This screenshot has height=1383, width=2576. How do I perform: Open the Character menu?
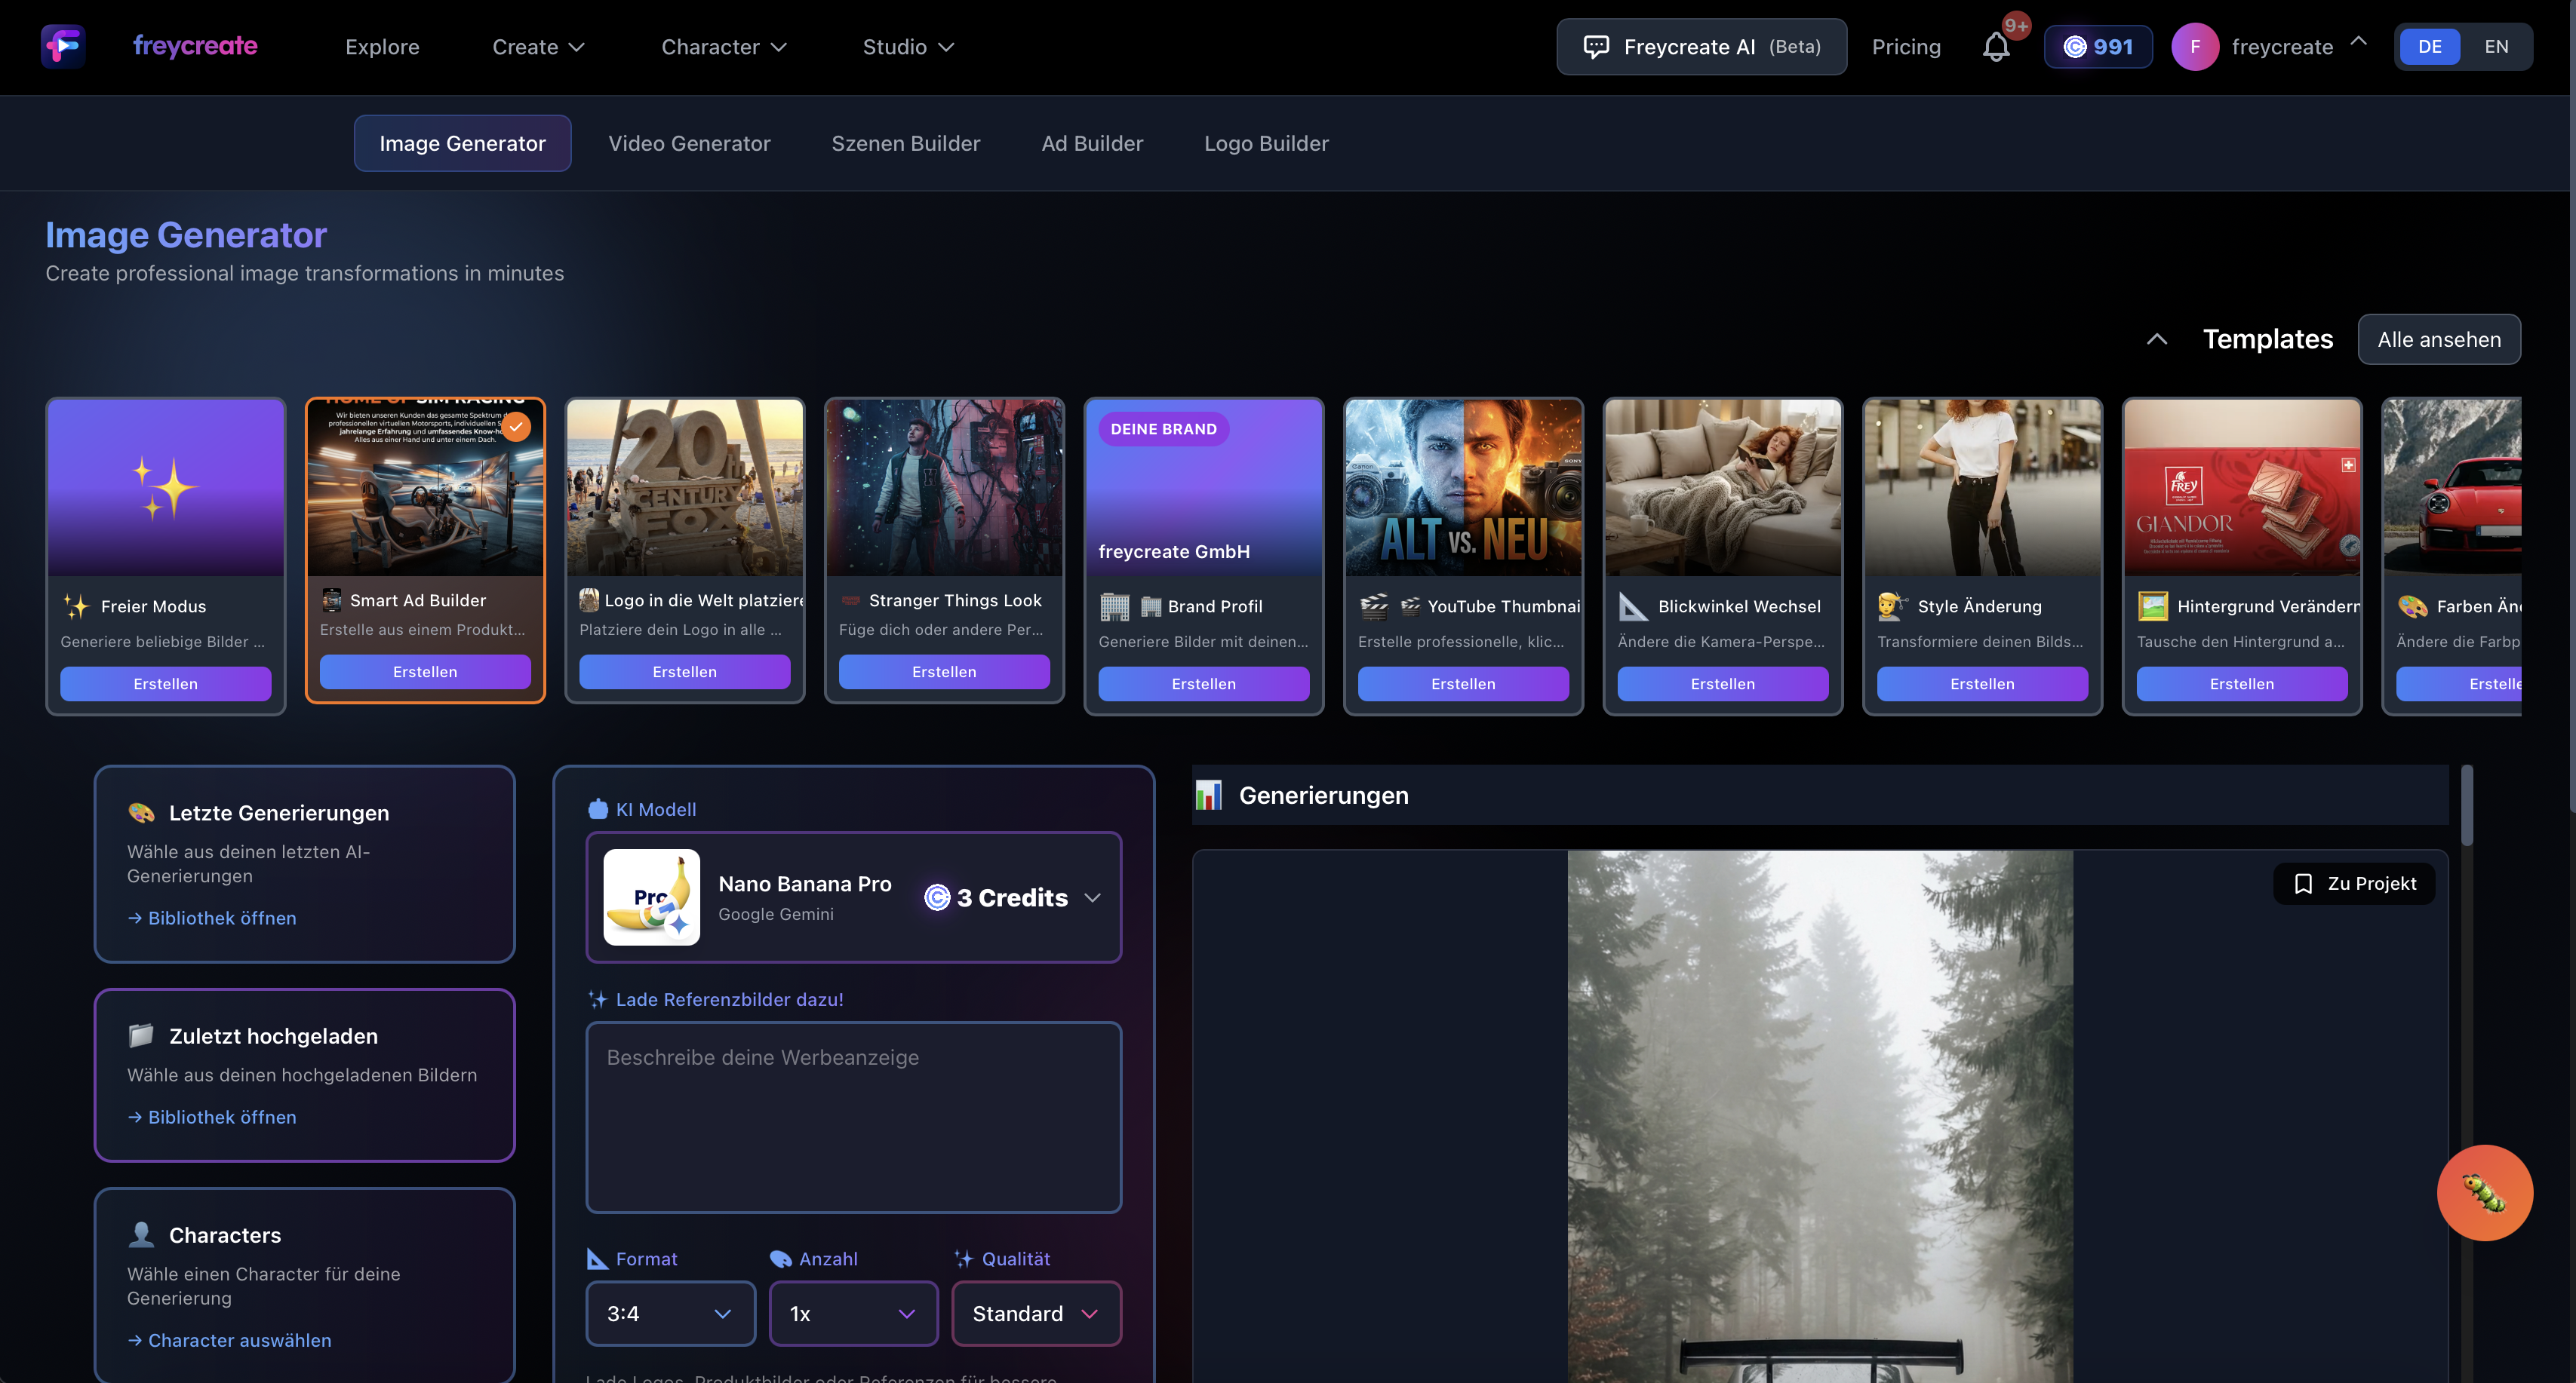(x=724, y=47)
